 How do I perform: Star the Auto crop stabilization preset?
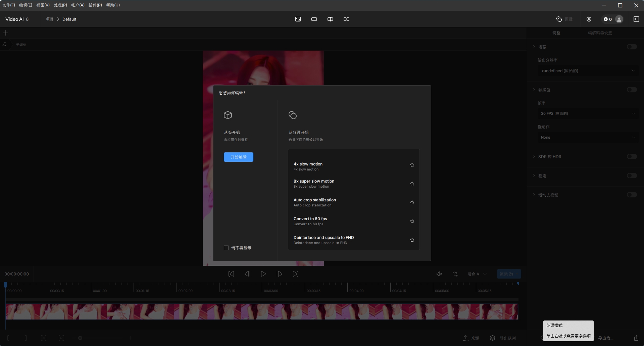click(412, 202)
